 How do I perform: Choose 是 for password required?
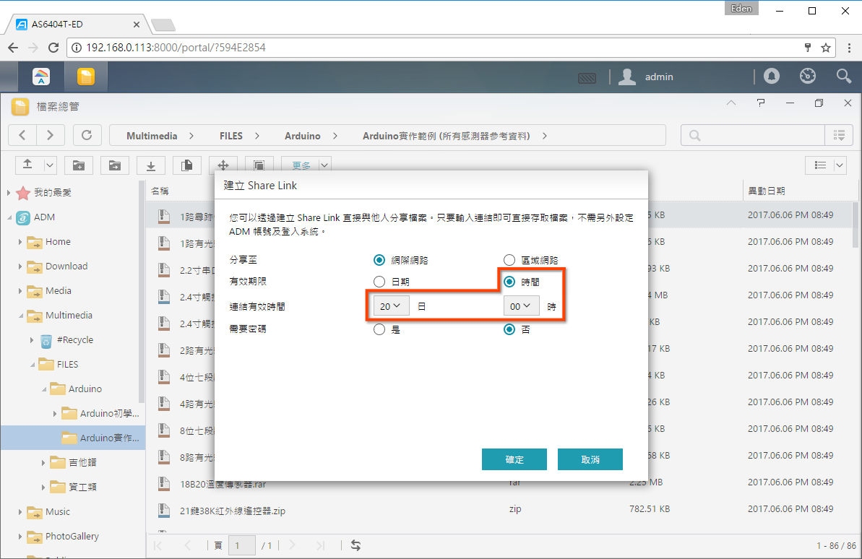379,329
